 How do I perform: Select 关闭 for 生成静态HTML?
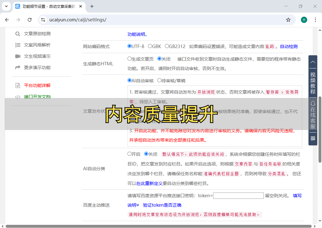(159, 59)
